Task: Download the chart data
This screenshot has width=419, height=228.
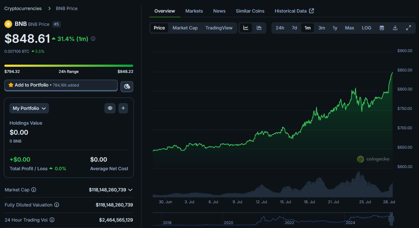Action: click(395, 28)
